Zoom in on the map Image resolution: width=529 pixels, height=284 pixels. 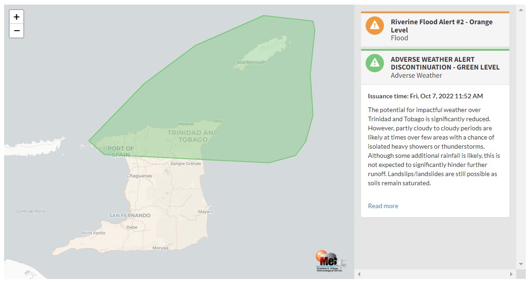(x=16, y=17)
